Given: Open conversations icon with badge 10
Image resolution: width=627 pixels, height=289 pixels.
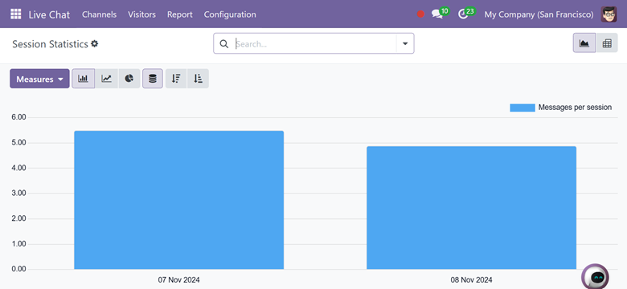Looking at the screenshot, I should coord(440,14).
